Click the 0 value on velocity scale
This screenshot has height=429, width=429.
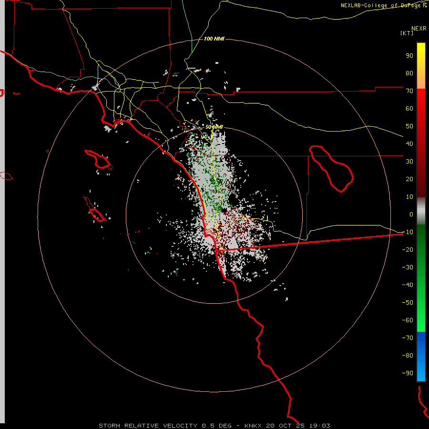click(x=411, y=214)
